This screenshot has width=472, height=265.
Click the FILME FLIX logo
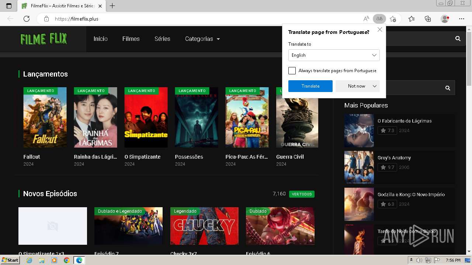point(44,39)
